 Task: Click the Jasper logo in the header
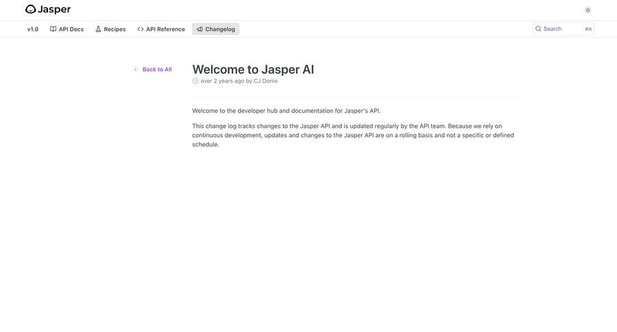tap(48, 10)
